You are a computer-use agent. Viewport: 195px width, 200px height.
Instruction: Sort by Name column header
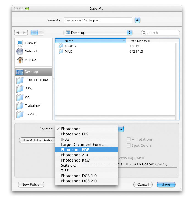pos(91,41)
